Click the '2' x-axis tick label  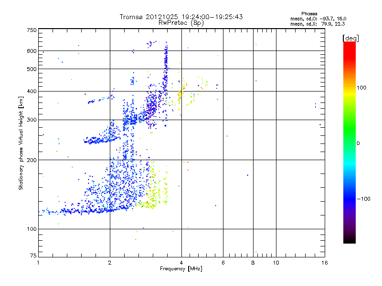110,263
